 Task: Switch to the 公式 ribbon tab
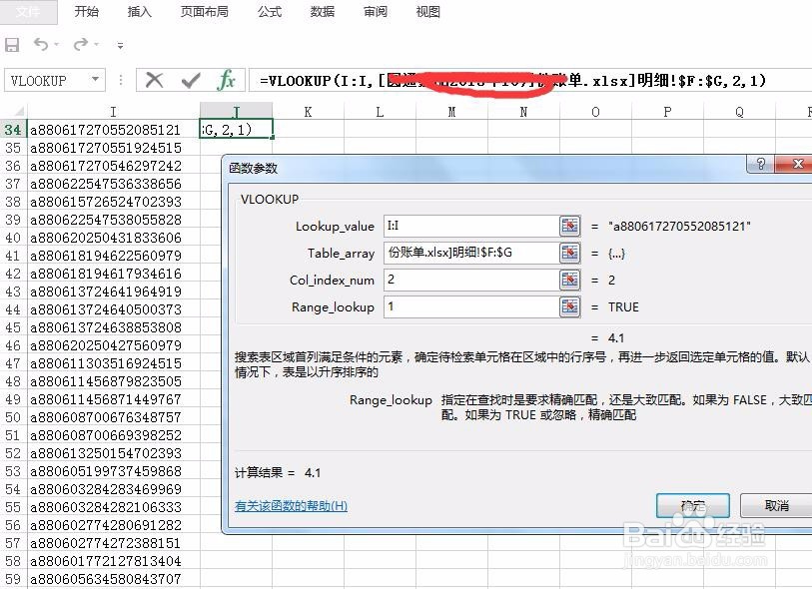click(268, 12)
